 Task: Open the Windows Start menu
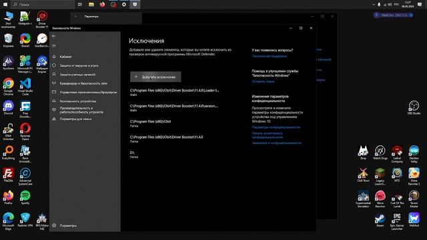tap(5, 5)
